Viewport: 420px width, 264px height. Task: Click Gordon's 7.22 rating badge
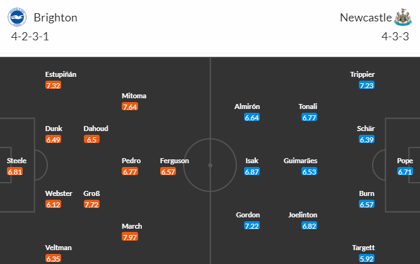pyautogui.click(x=252, y=226)
